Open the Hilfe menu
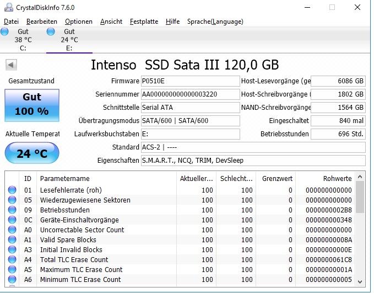Screen dimensions: 374x293 (x=173, y=22)
